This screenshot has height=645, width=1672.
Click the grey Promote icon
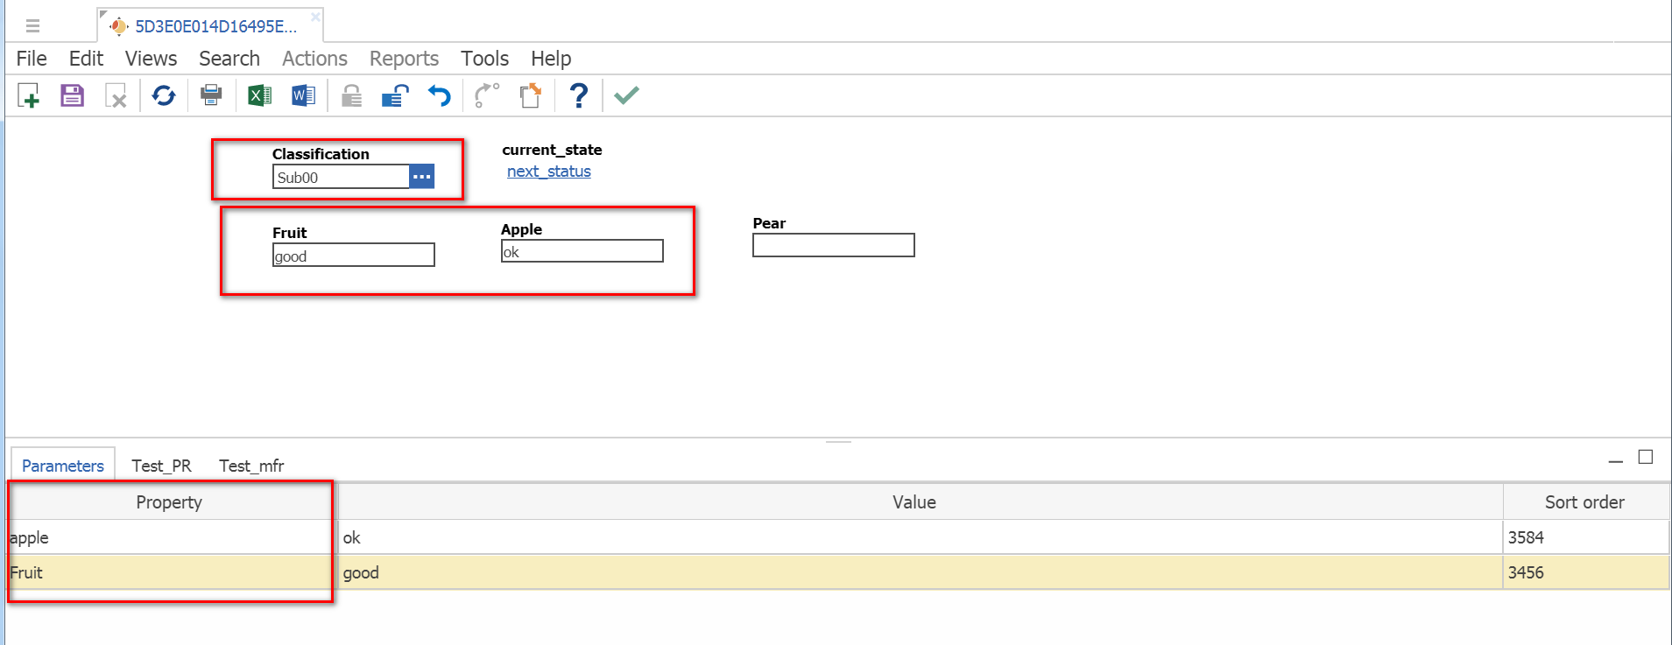coord(486,95)
